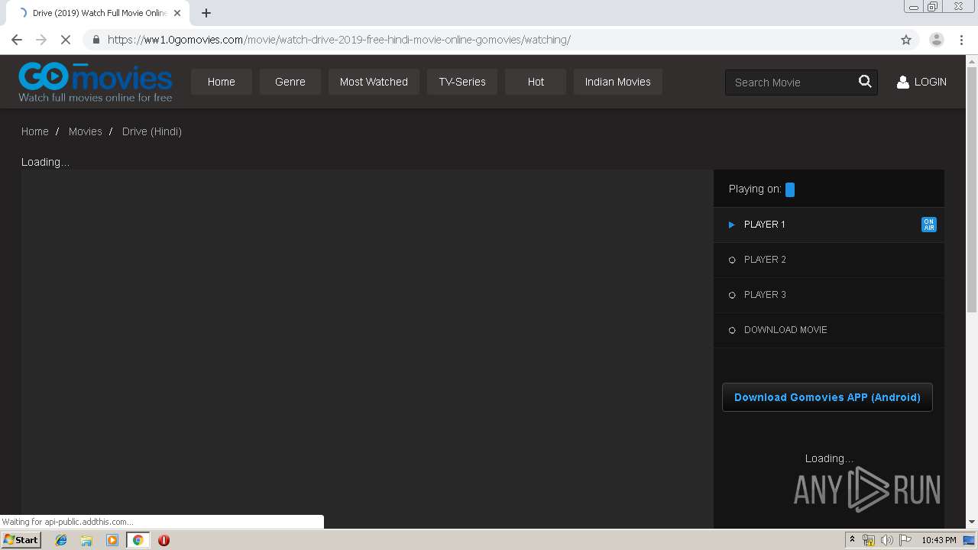
Task: Click Download Gomovies APP (Android) button
Action: tap(827, 397)
